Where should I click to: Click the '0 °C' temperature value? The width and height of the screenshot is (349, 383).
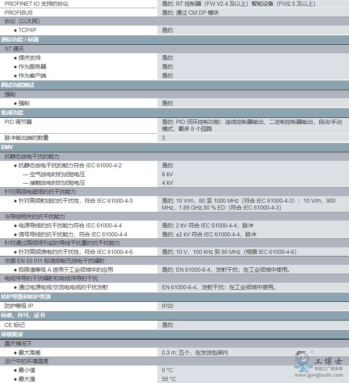tap(167, 370)
